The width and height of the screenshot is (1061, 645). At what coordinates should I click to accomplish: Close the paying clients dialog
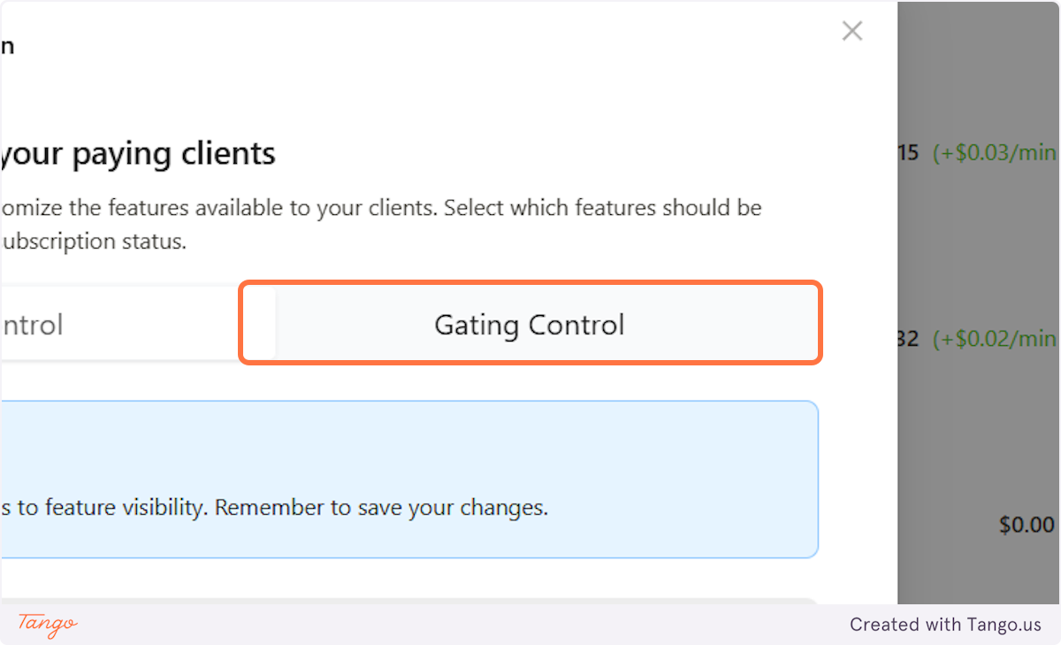point(851,30)
